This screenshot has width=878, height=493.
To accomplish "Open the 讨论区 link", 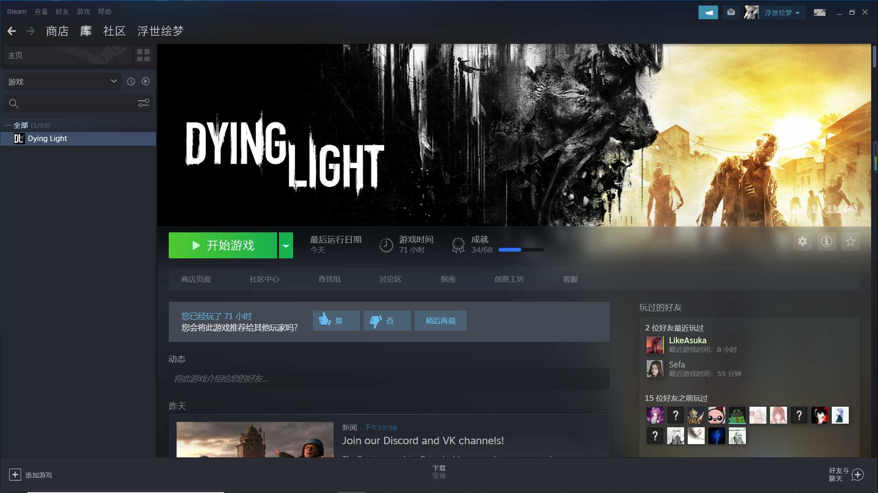I will tap(390, 279).
